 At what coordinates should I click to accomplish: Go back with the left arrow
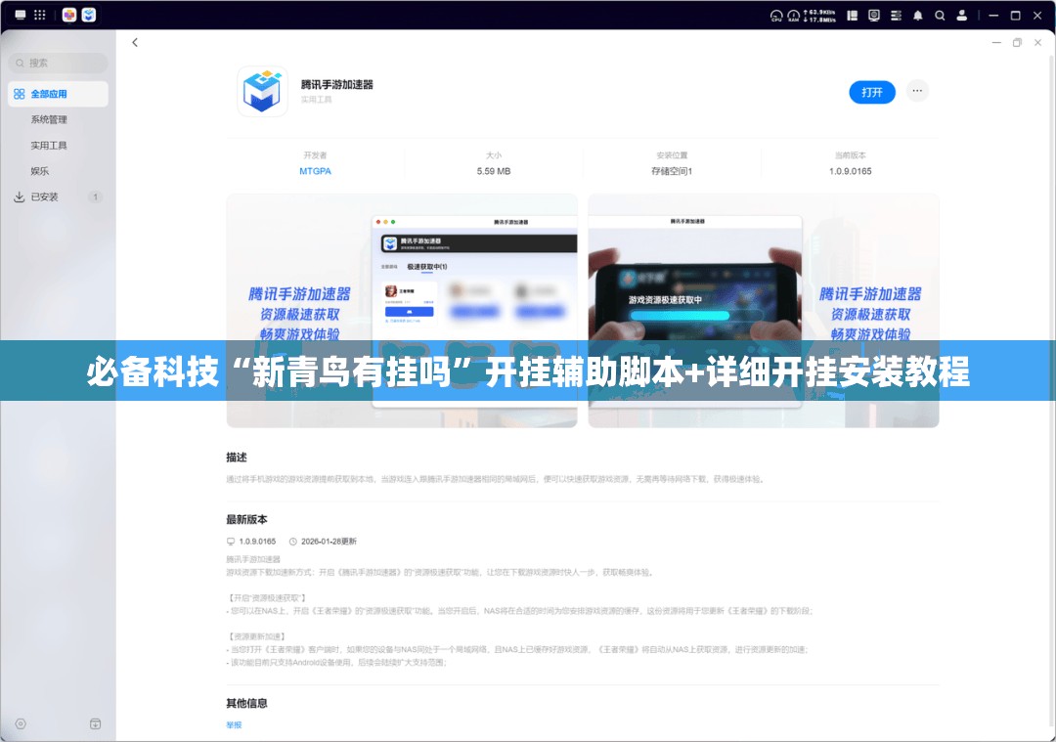coord(135,42)
